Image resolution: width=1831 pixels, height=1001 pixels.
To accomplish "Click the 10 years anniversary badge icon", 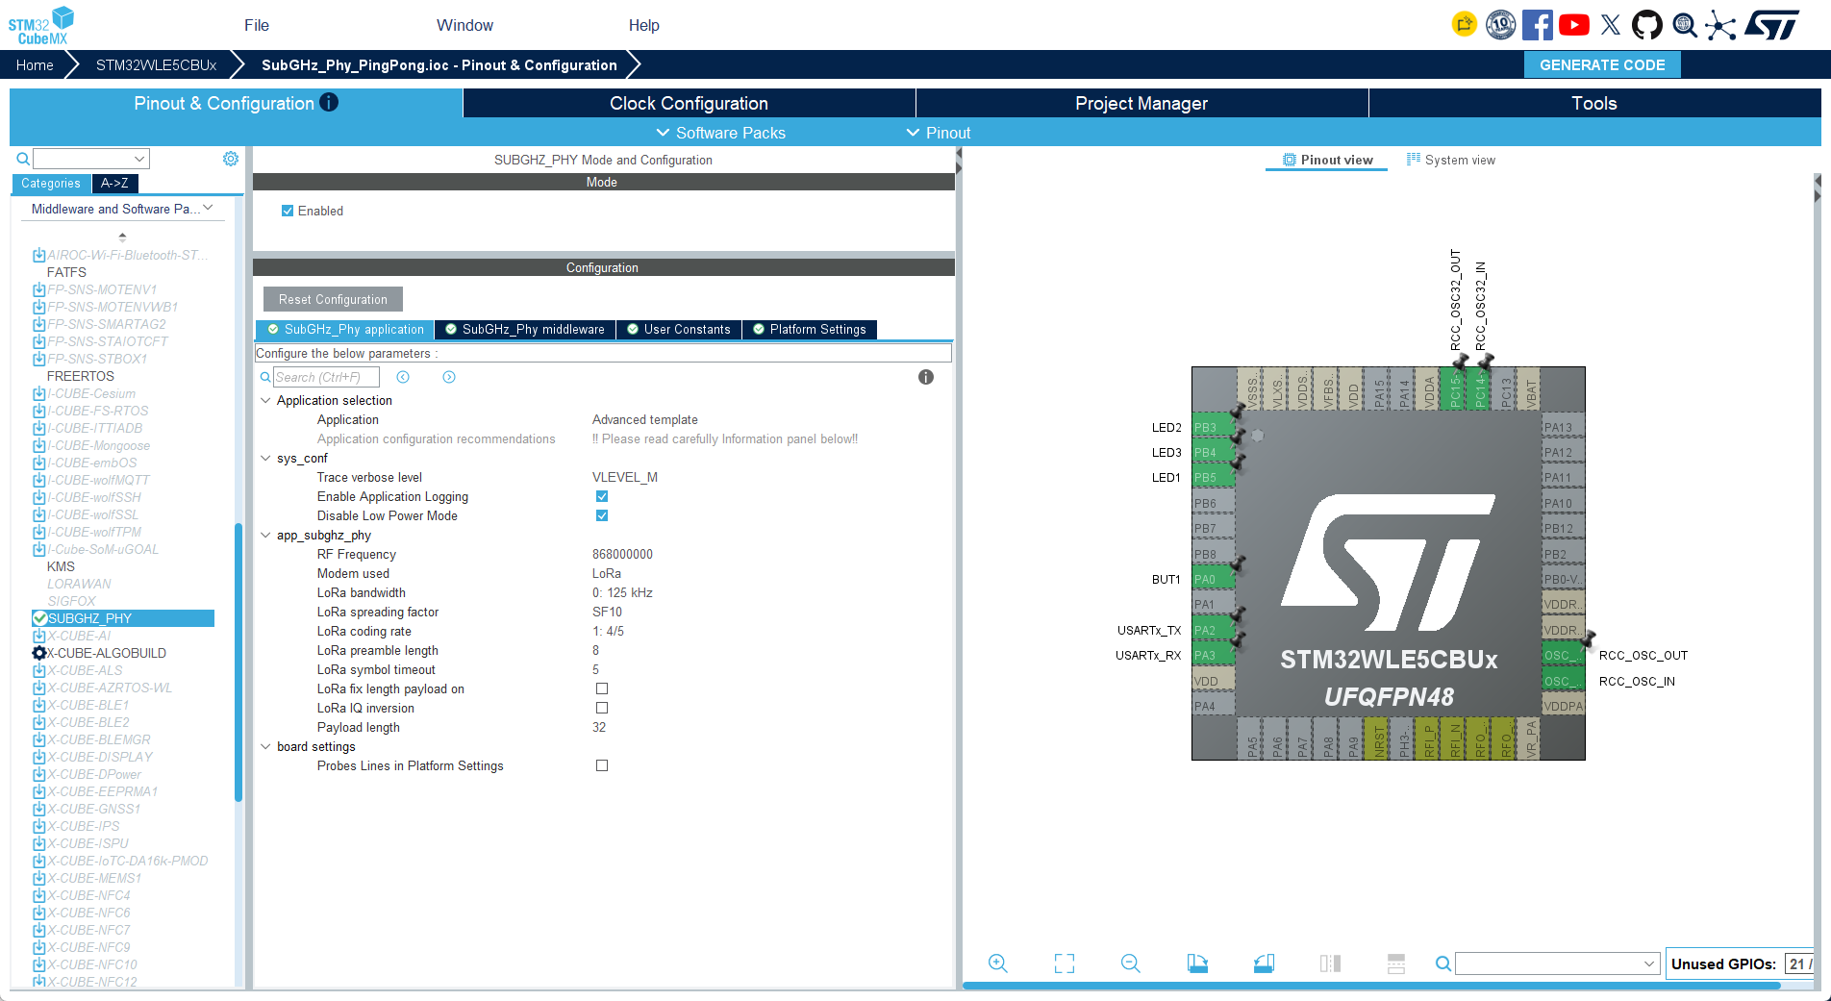I will [x=1500, y=25].
